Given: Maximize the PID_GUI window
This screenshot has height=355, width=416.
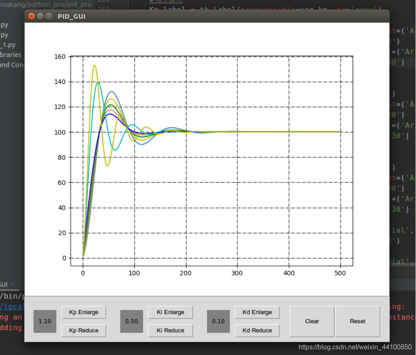Looking at the screenshot, I should (49, 16).
